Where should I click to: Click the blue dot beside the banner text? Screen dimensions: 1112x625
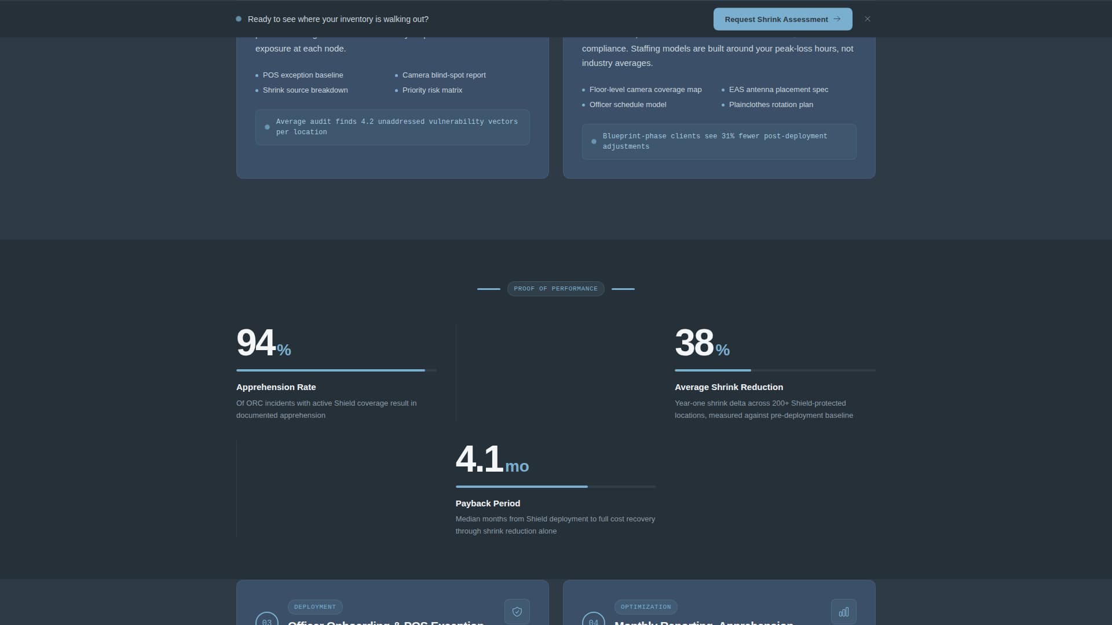239,19
